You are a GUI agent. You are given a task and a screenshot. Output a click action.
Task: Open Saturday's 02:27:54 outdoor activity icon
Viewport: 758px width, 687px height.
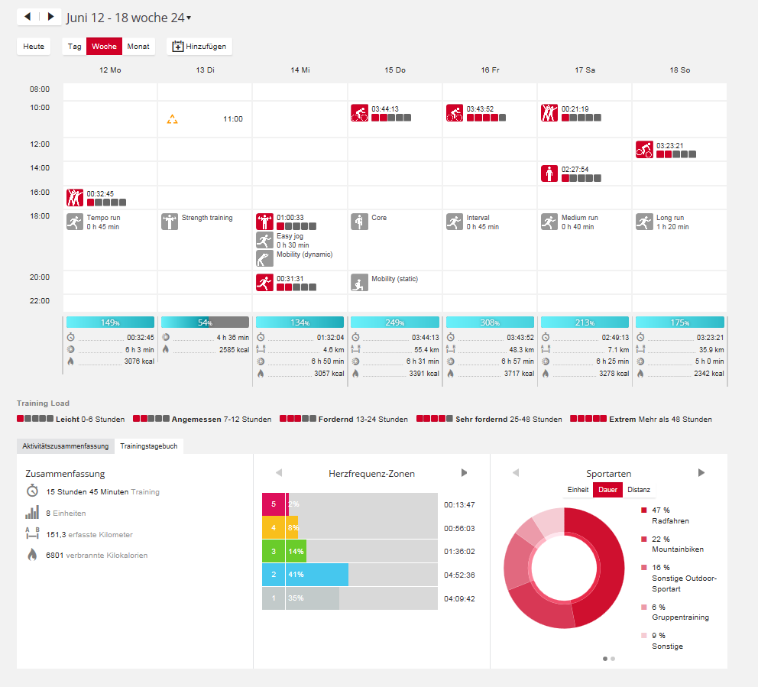tap(549, 173)
